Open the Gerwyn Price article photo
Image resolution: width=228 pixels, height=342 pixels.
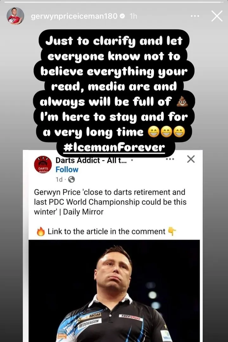click(x=114, y=291)
